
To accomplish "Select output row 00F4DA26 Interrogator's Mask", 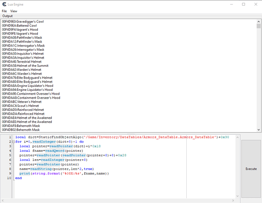I will coord(23,50).
